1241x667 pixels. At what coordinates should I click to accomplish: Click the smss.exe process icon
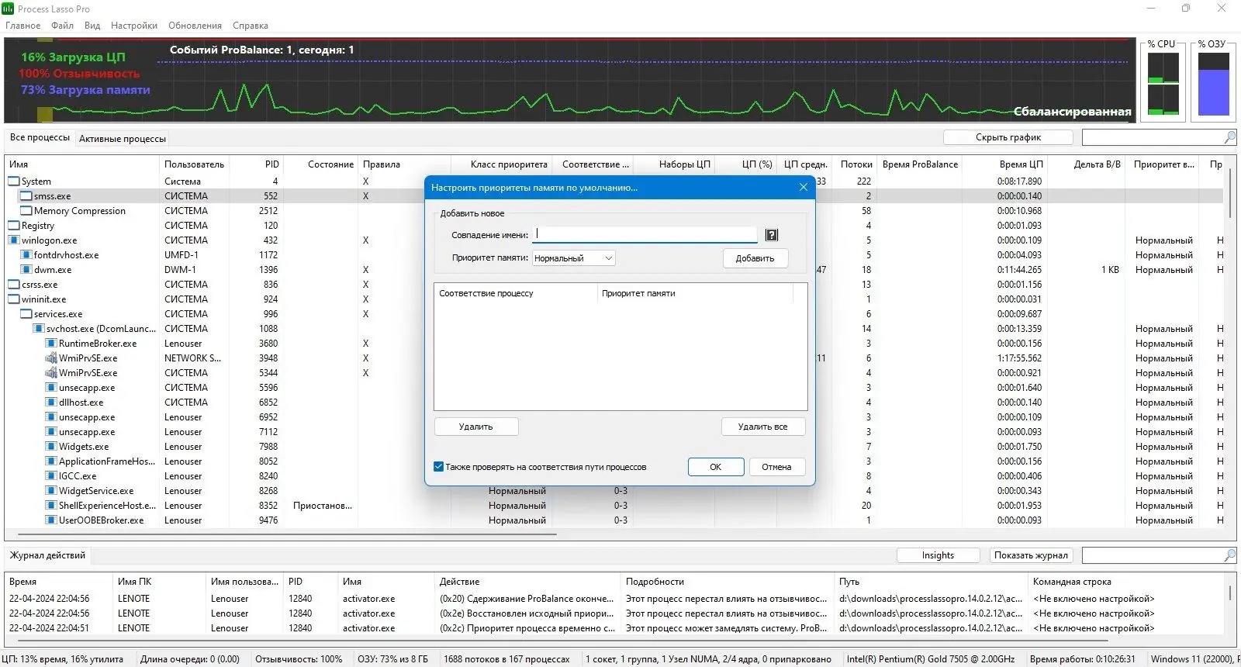click(26, 196)
